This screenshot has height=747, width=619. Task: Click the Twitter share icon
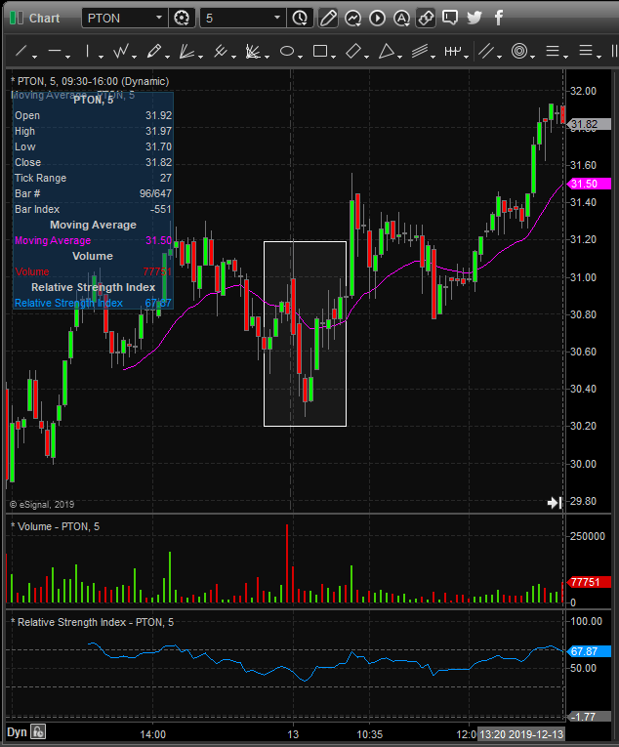(x=474, y=18)
